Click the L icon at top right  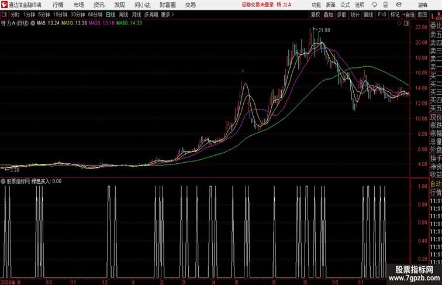[x=433, y=16]
